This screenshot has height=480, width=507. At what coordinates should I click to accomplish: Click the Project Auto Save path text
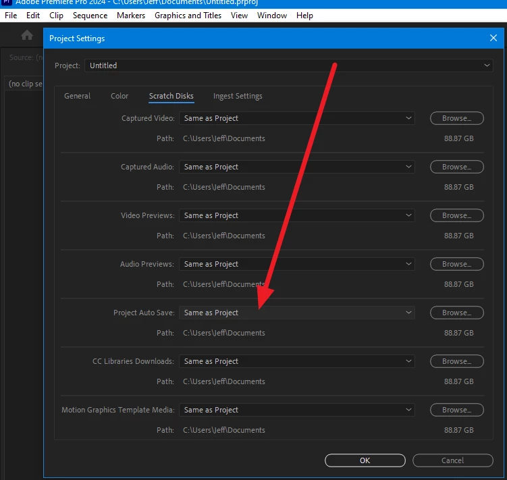click(223, 333)
